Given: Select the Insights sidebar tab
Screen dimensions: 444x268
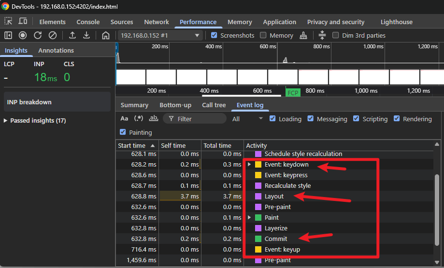Looking at the screenshot, I should click(16, 50).
